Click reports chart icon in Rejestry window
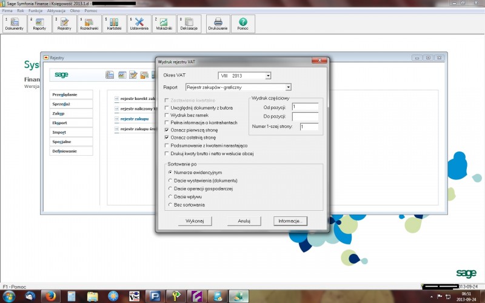Image resolution: width=485 pixels, height=303 pixels. [x=122, y=75]
